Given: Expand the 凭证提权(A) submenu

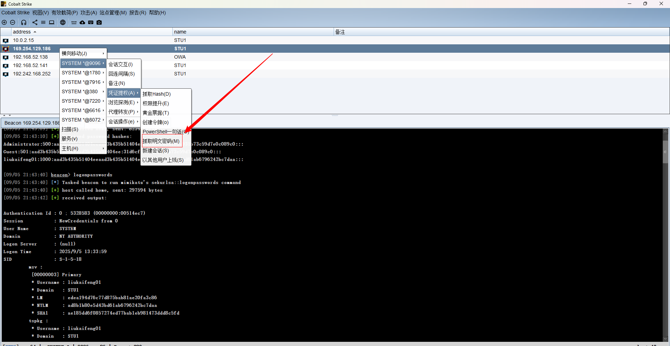Looking at the screenshot, I should (124, 93).
